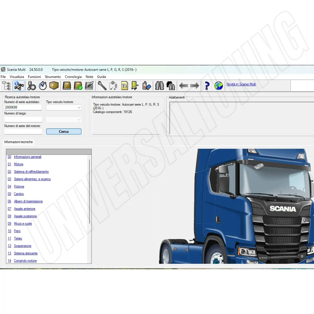Open the folder with green checkmark icon
This screenshot has width=314, height=314.
[78, 85]
